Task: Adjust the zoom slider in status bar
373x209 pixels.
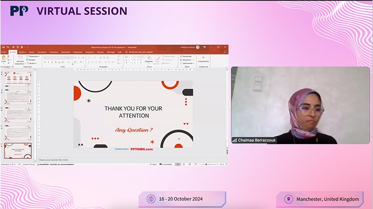Action: pyautogui.click(x=206, y=164)
